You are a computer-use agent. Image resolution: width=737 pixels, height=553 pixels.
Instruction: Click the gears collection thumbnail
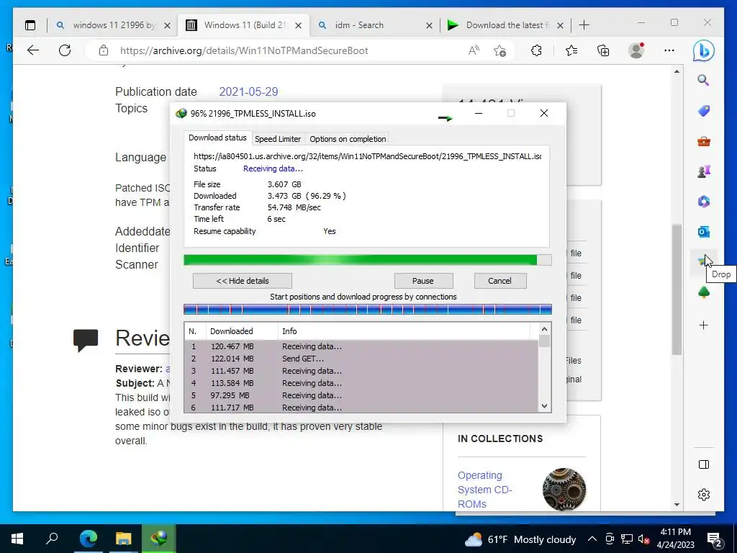pyautogui.click(x=564, y=490)
